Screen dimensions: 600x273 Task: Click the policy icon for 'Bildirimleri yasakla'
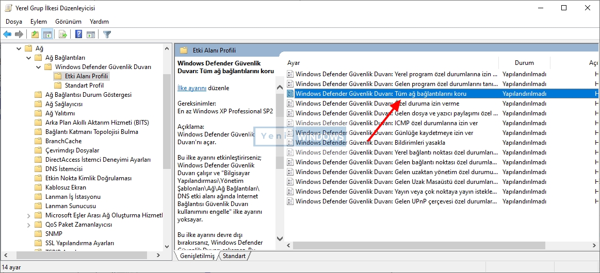(290, 142)
